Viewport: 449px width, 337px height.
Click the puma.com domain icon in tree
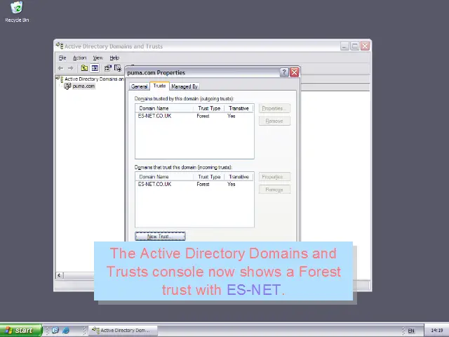point(67,86)
